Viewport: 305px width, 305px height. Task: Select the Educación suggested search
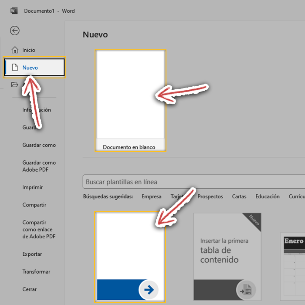pyautogui.click(x=268, y=197)
